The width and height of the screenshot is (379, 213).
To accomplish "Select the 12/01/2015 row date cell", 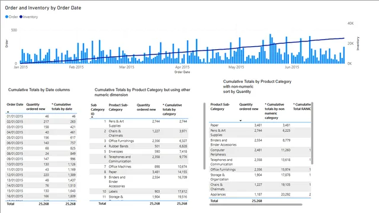I will (x=15, y=175).
